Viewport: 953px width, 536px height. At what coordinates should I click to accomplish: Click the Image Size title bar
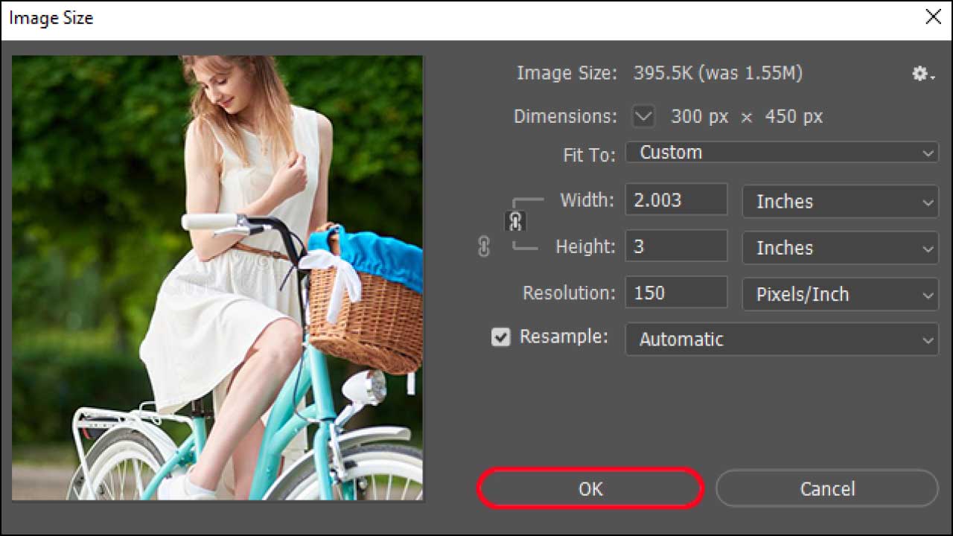click(x=447, y=19)
